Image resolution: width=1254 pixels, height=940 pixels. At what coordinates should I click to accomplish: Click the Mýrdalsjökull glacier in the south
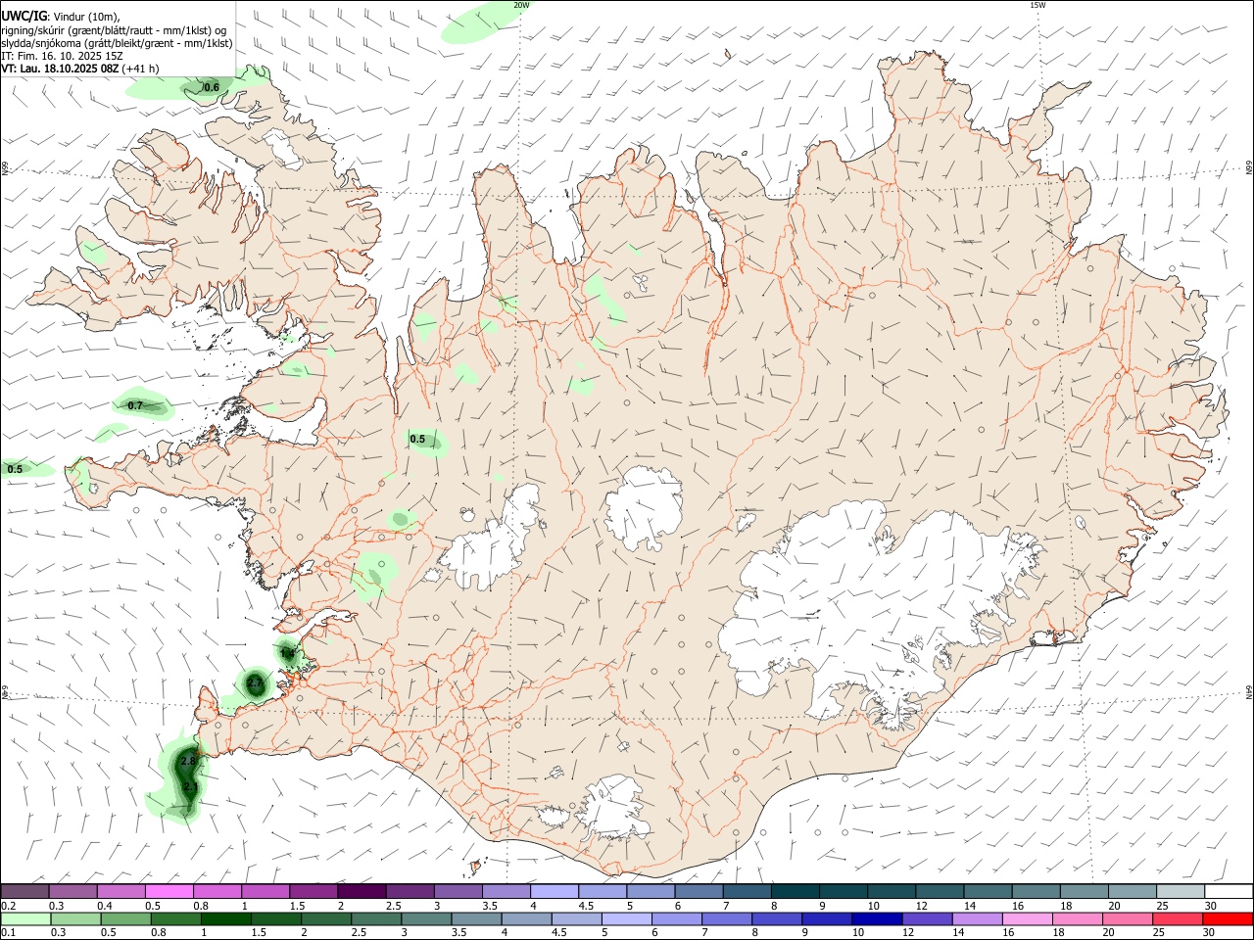pos(613,808)
